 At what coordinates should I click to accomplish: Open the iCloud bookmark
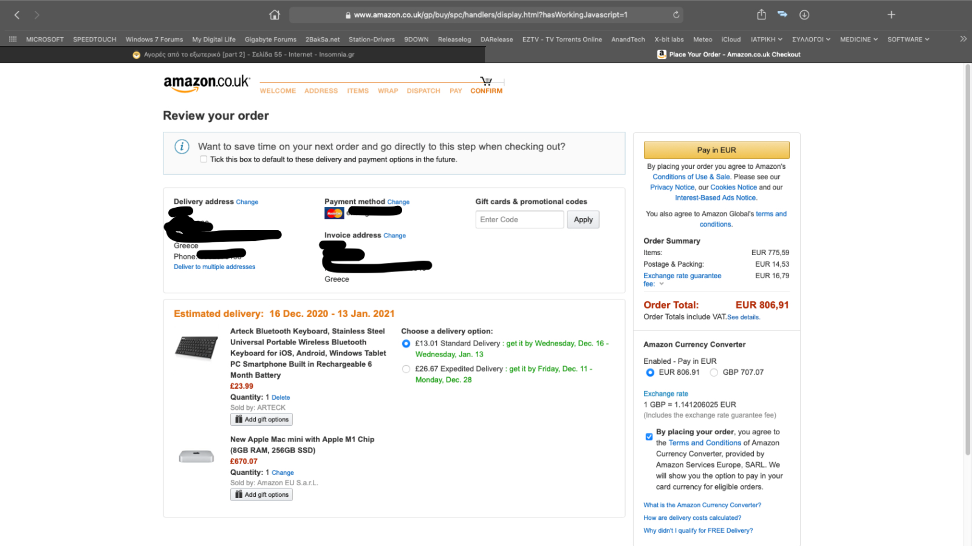(731, 39)
